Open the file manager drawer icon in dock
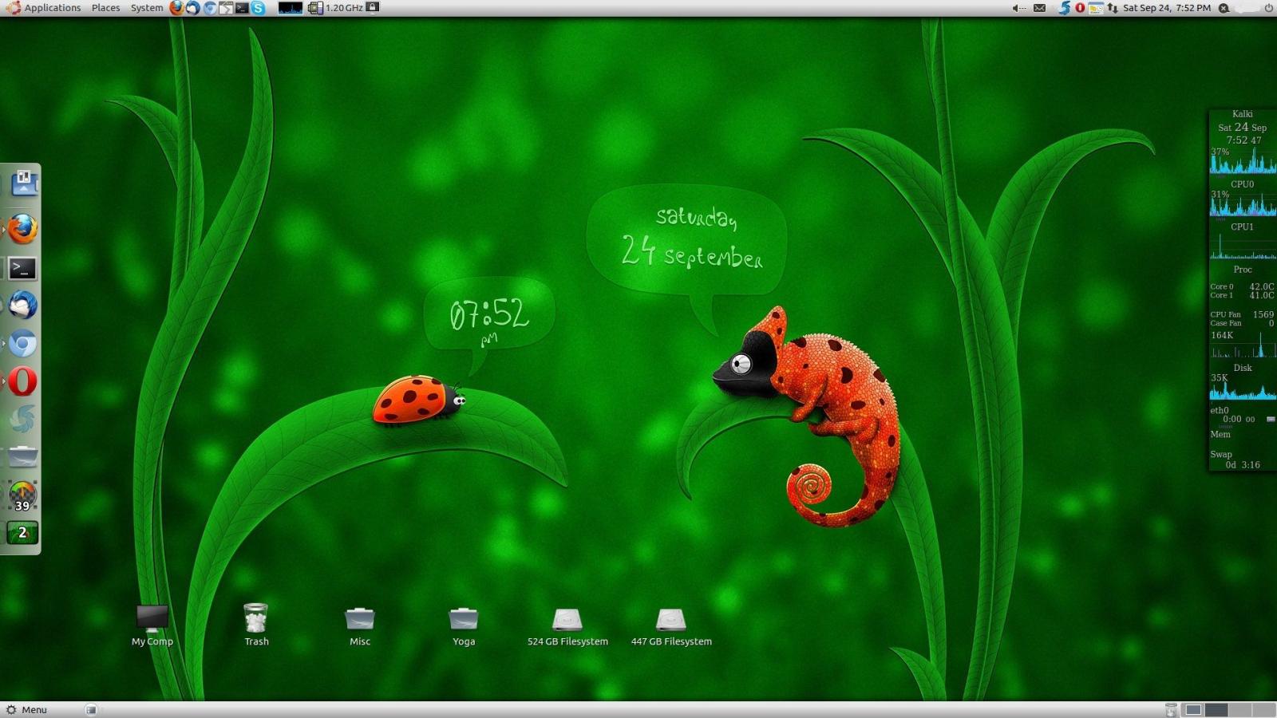Screen dimensions: 1277x718 click(x=22, y=455)
